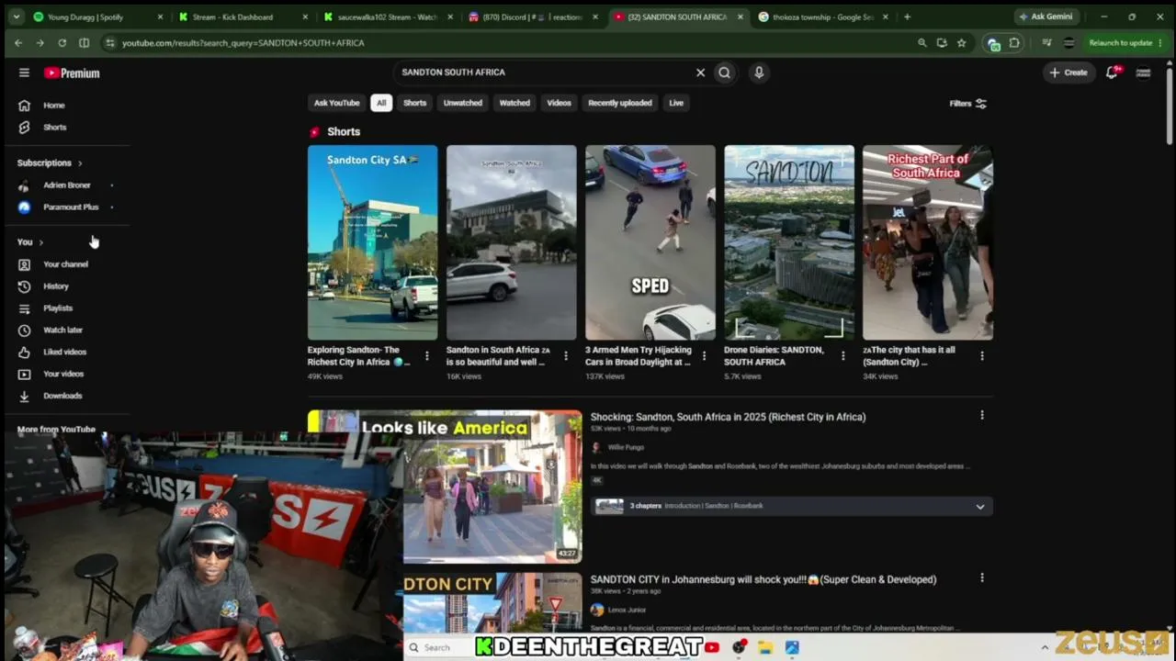Open YouTube notifications bell
Screen dimensions: 1176x661
1112,73
